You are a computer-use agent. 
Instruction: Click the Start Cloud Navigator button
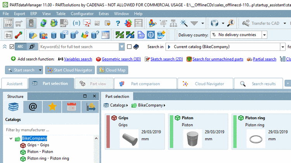coord(70,70)
